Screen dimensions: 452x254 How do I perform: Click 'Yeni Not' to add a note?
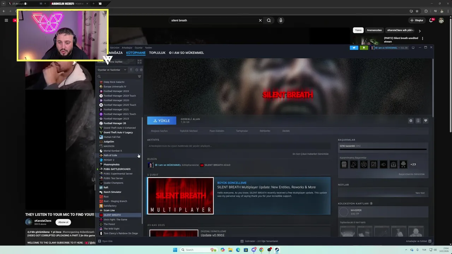click(x=420, y=193)
